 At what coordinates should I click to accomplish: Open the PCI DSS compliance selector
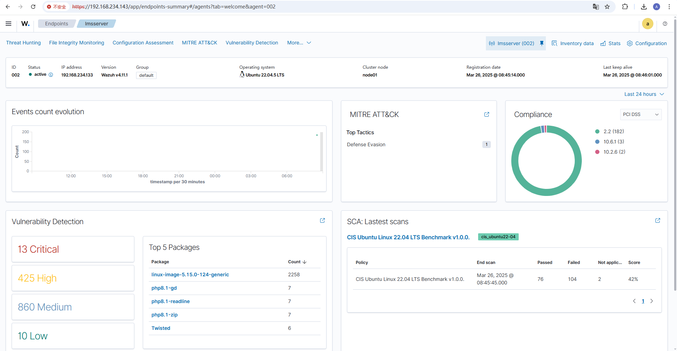tap(641, 115)
